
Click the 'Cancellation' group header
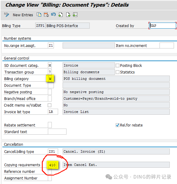click(14, 145)
